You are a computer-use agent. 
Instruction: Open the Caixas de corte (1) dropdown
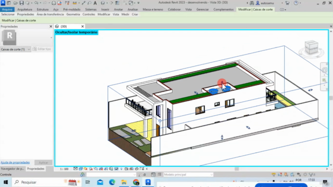tap(16, 49)
